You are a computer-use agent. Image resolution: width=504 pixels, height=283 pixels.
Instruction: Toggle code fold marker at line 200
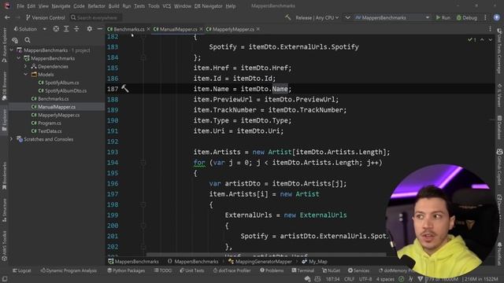point(143,226)
